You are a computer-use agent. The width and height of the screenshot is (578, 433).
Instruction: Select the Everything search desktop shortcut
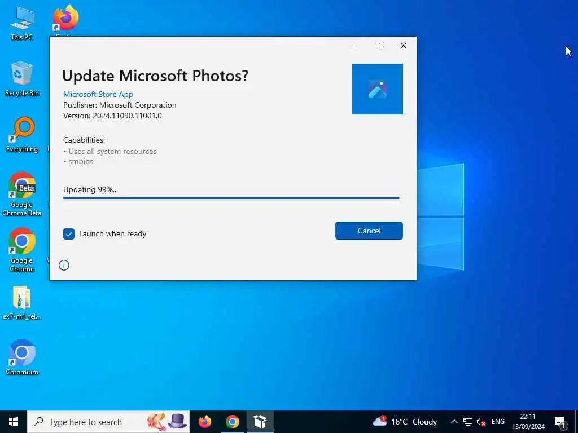coord(22,135)
